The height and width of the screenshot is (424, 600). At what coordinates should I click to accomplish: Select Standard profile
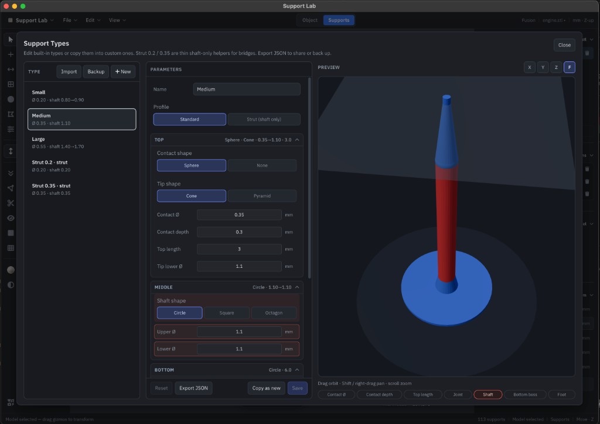tap(189, 119)
